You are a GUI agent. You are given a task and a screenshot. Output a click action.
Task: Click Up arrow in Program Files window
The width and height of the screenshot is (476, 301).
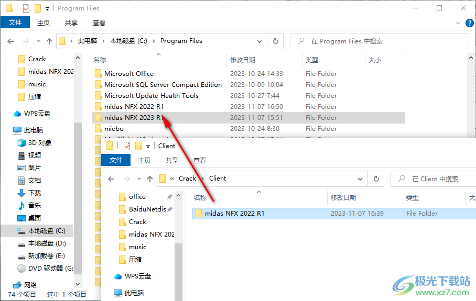49,41
